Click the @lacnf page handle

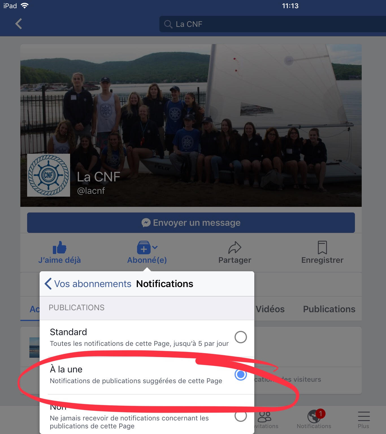[91, 191]
